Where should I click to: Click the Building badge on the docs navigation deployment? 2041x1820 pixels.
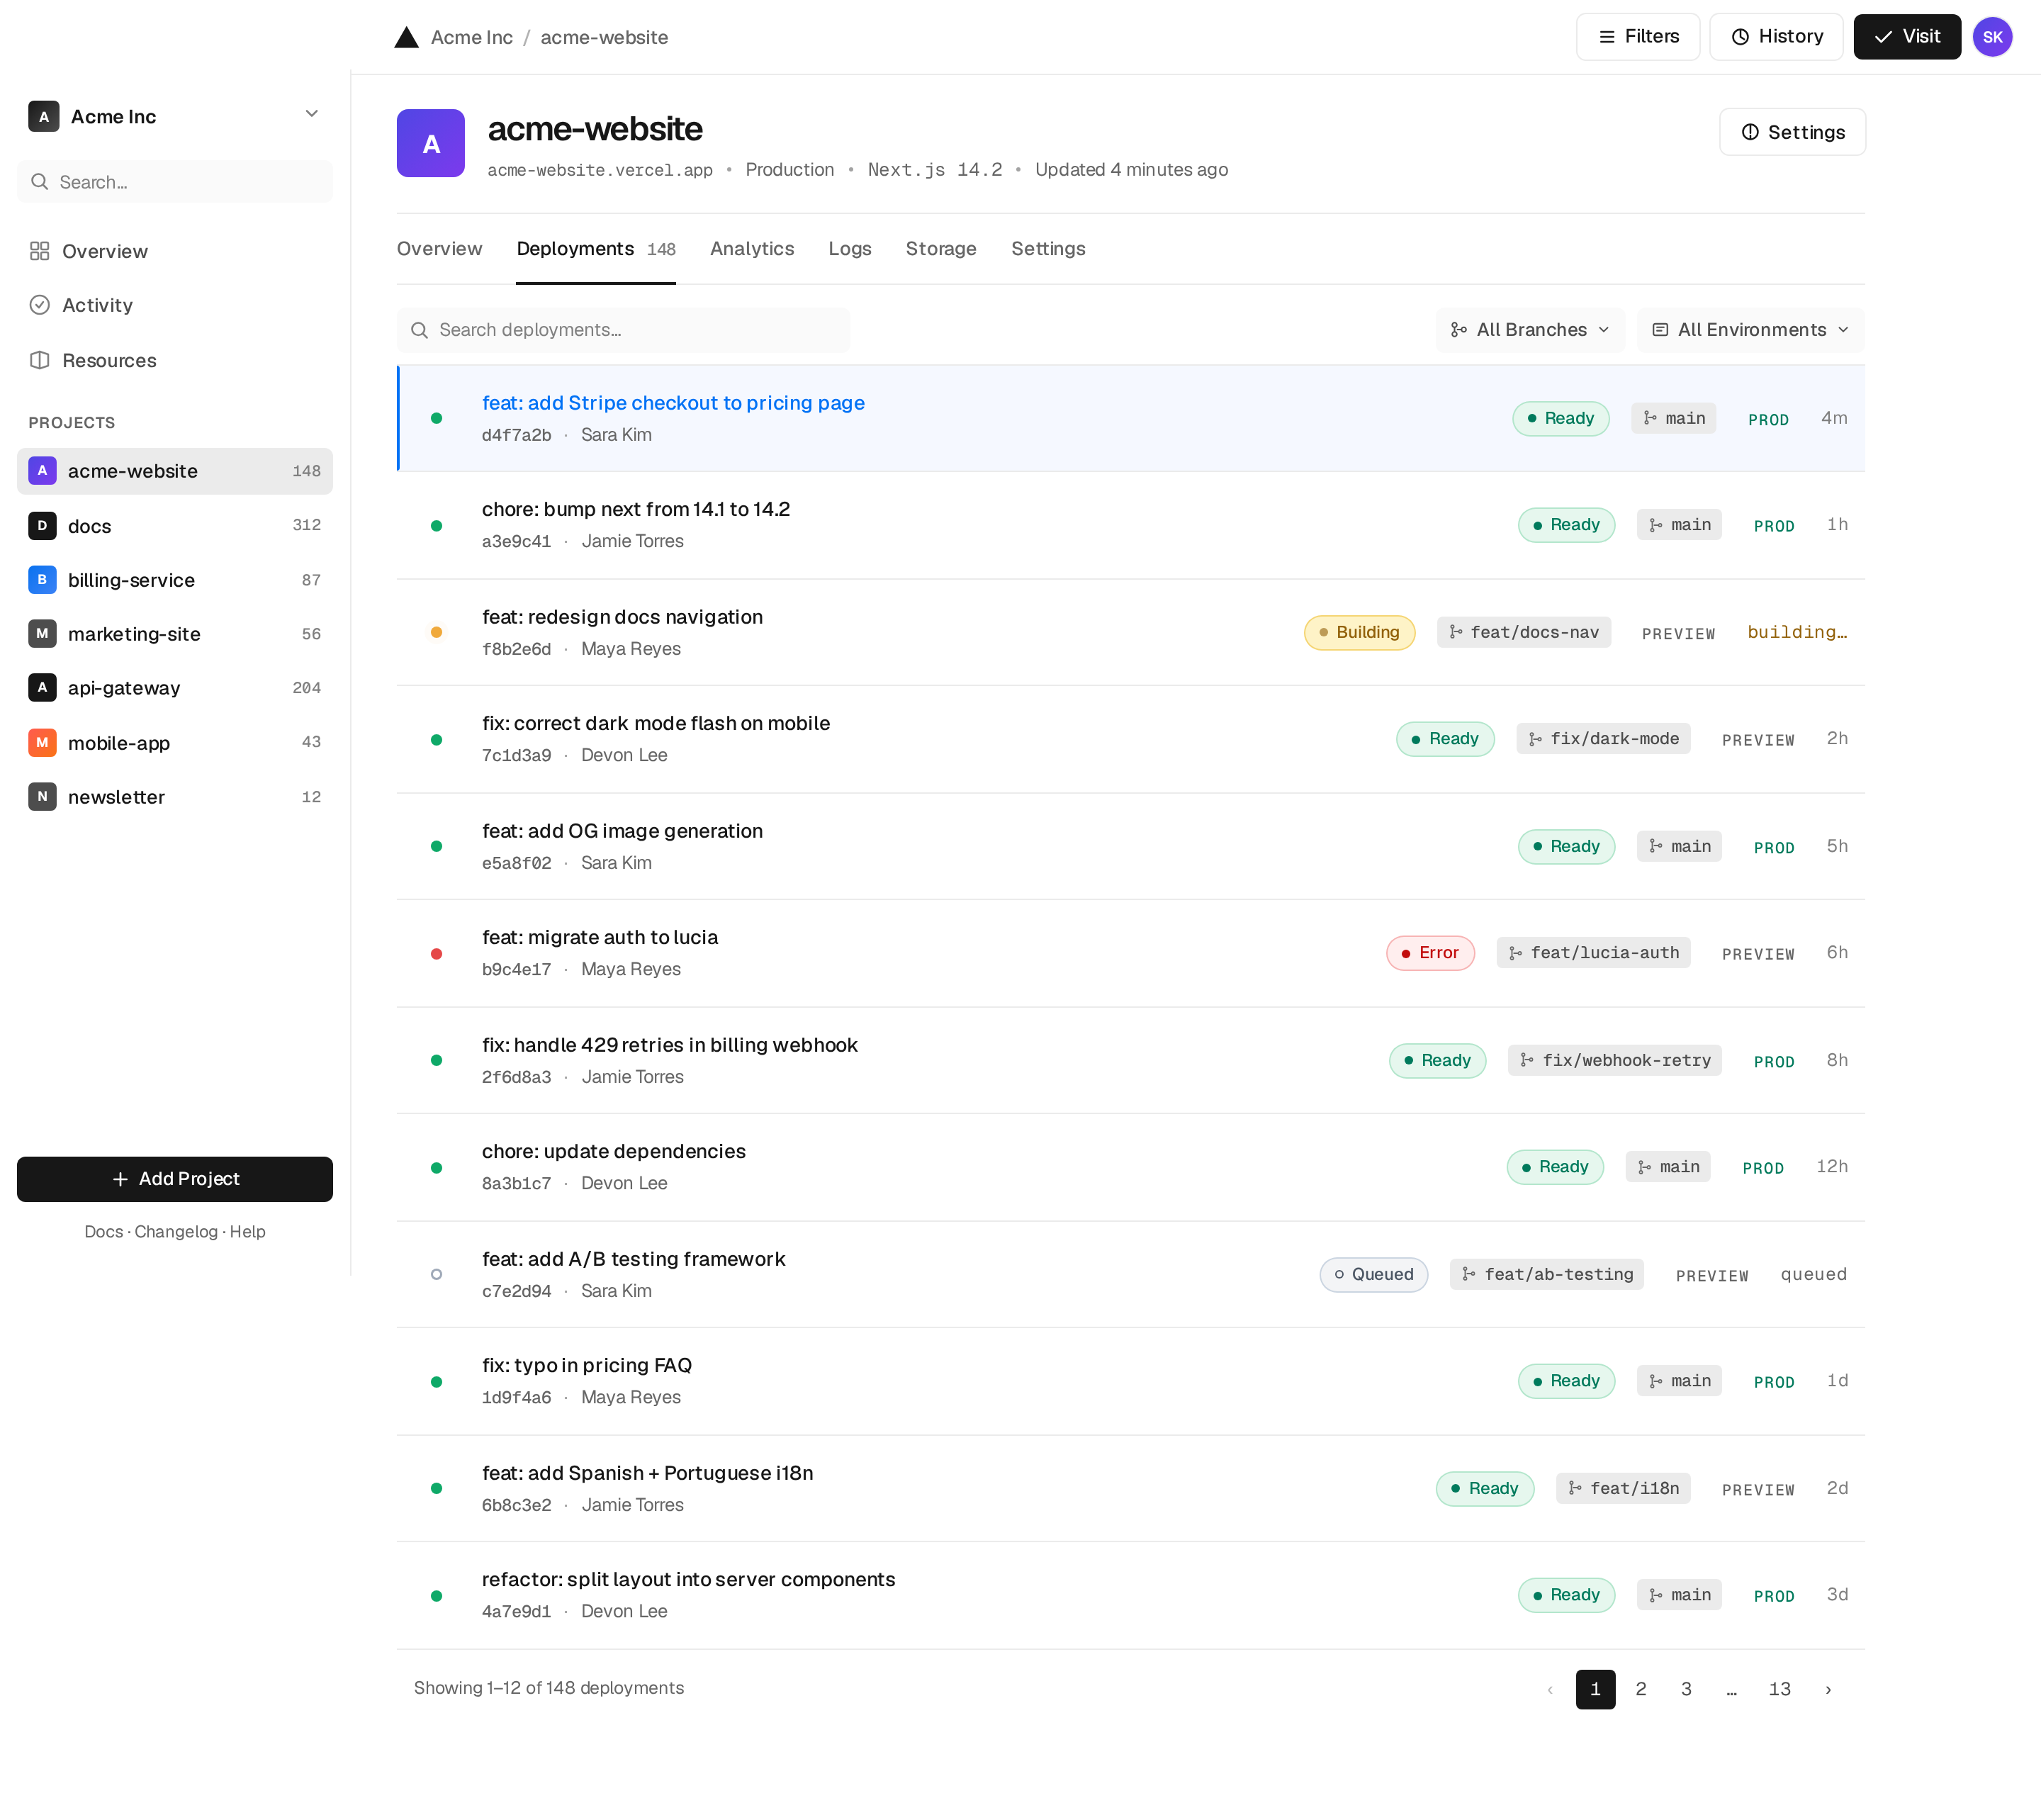(x=1360, y=632)
